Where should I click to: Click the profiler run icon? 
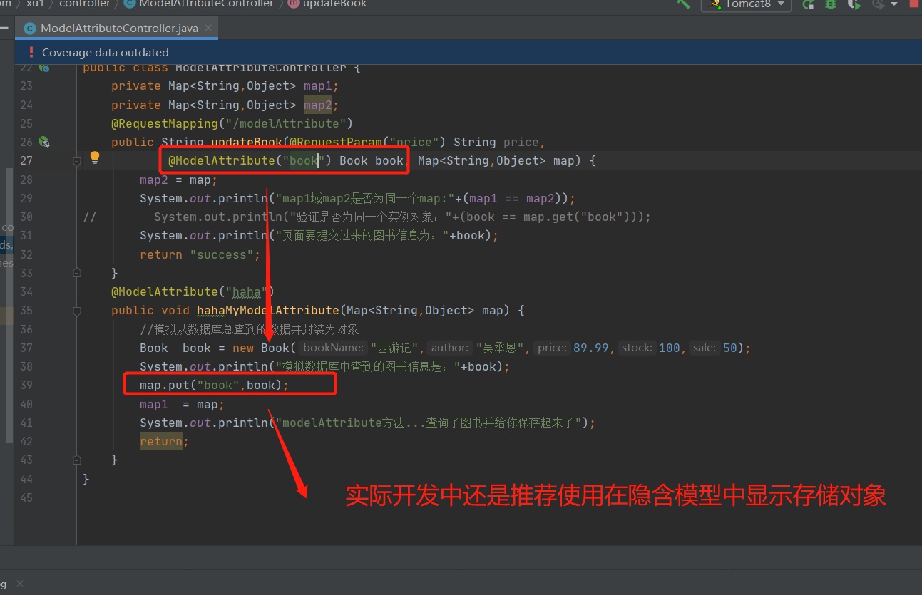(x=879, y=4)
